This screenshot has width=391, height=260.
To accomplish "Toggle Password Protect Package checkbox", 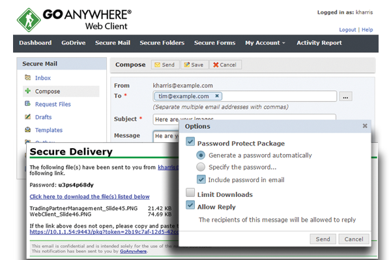I will [190, 141].
